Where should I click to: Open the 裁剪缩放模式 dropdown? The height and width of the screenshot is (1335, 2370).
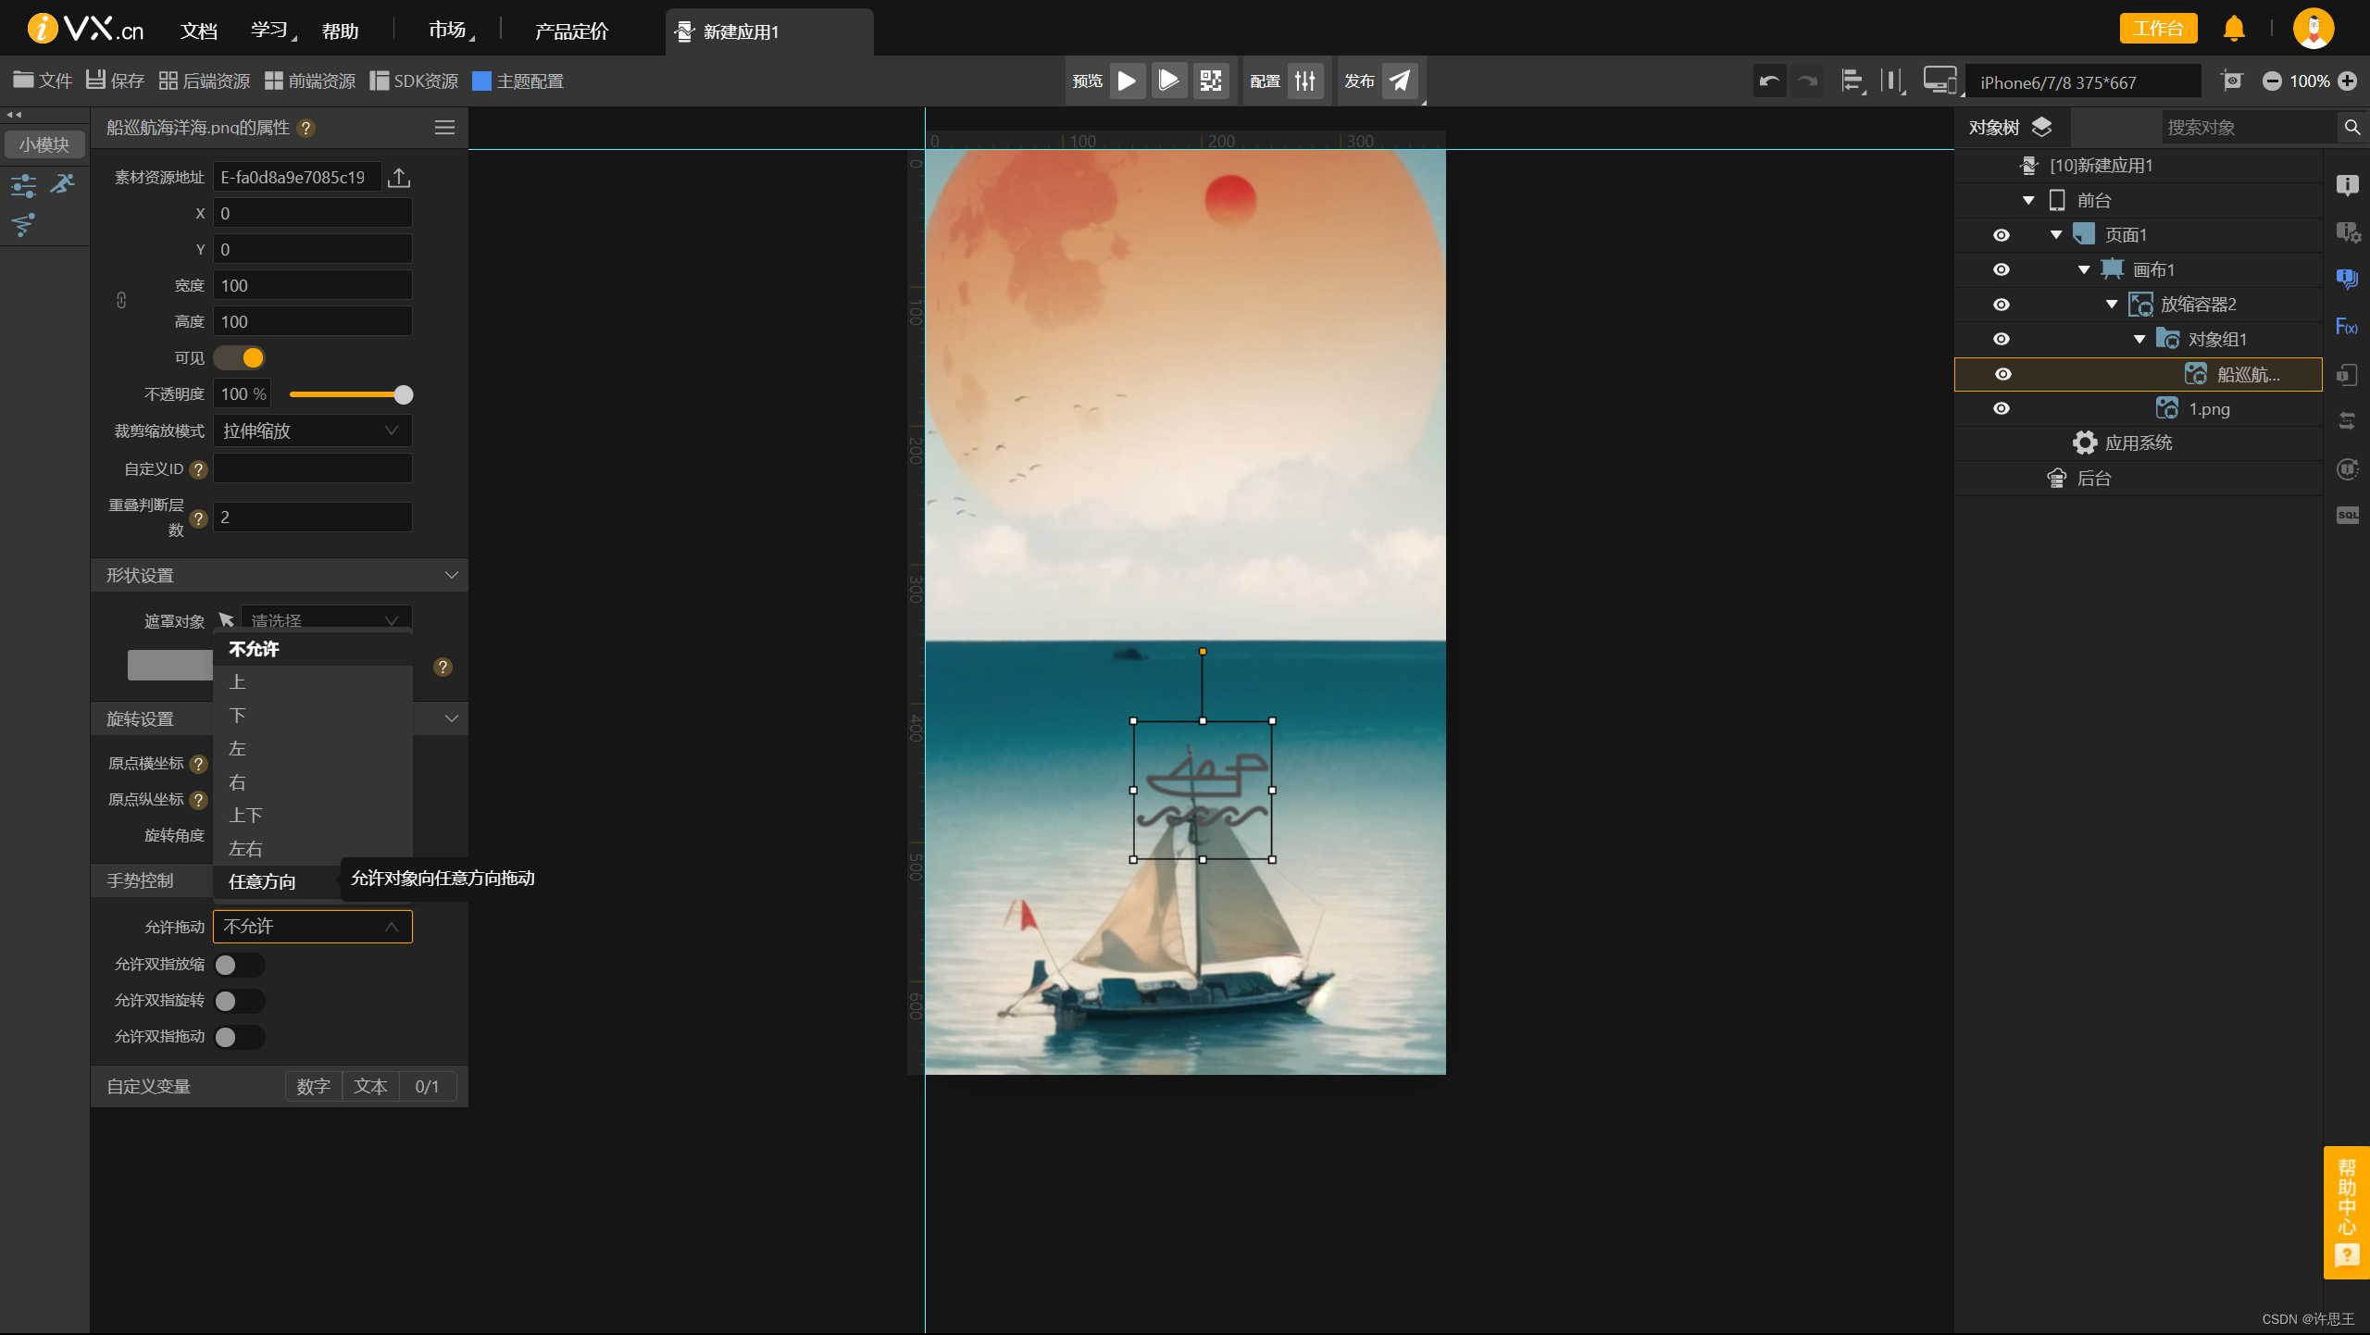pos(312,431)
